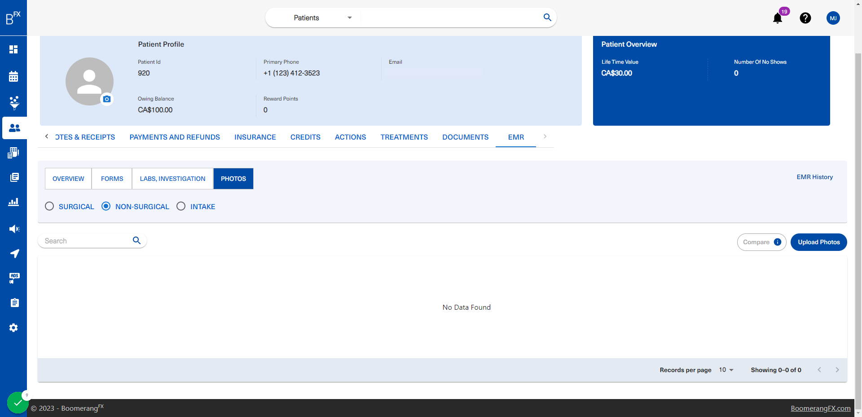Switch to the PAYMENTS AND REFUNDS tab
The width and height of the screenshot is (862, 417).
coord(175,137)
